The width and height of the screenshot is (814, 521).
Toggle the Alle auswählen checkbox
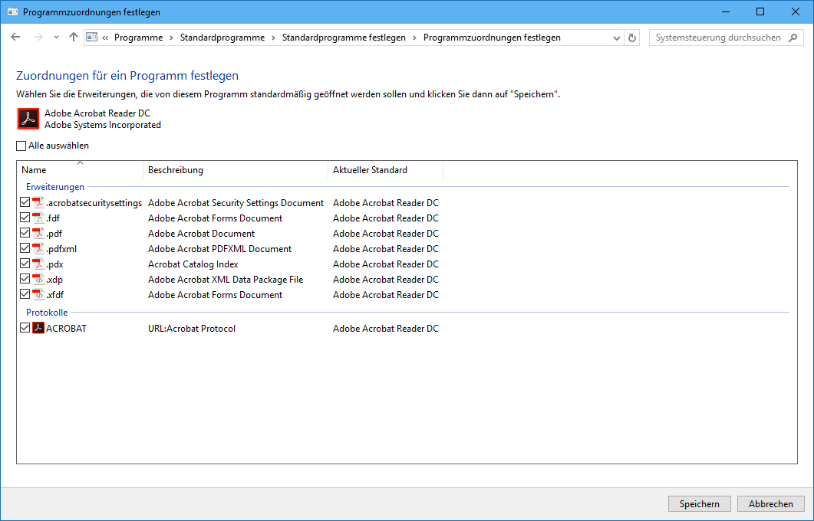point(21,146)
